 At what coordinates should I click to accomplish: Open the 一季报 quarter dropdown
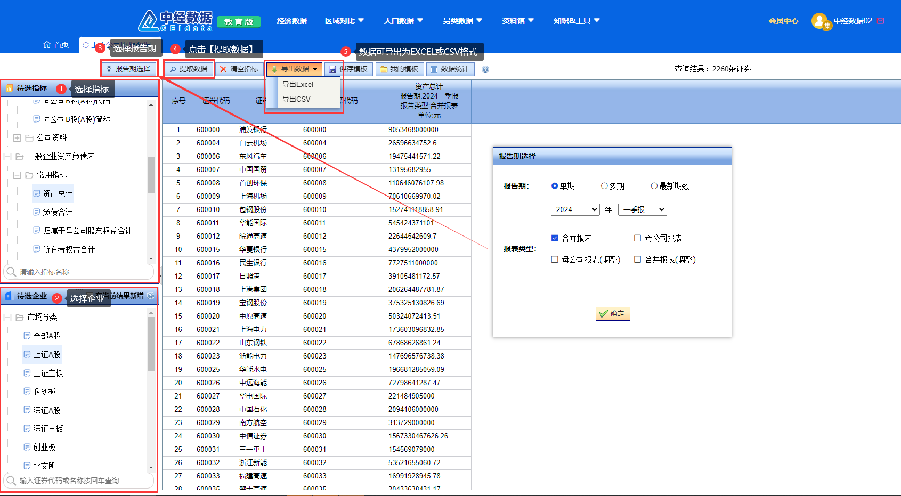pos(642,209)
